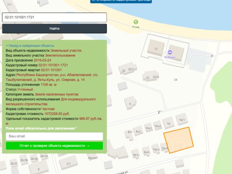Select building 8к3 on the map
Image resolution: width=232 pixels, height=174 pixels.
click(136, 154)
